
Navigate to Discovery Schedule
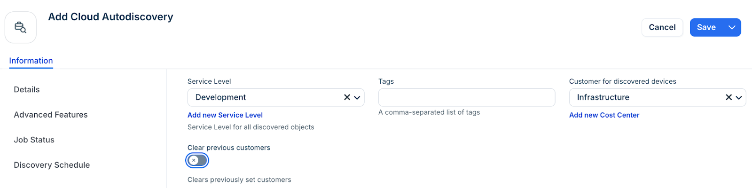point(52,165)
